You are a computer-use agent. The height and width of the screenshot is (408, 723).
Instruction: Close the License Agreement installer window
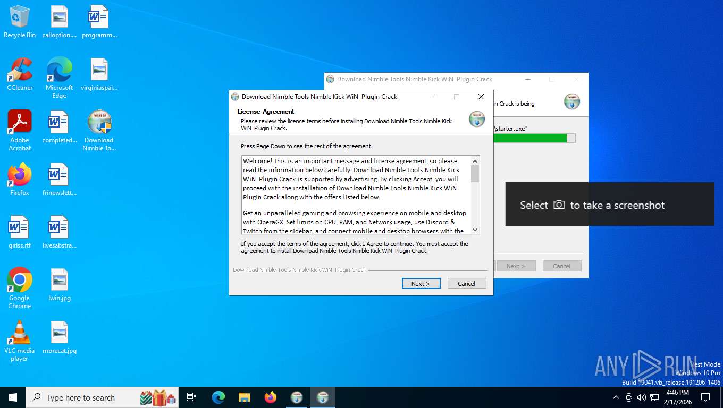tap(481, 97)
